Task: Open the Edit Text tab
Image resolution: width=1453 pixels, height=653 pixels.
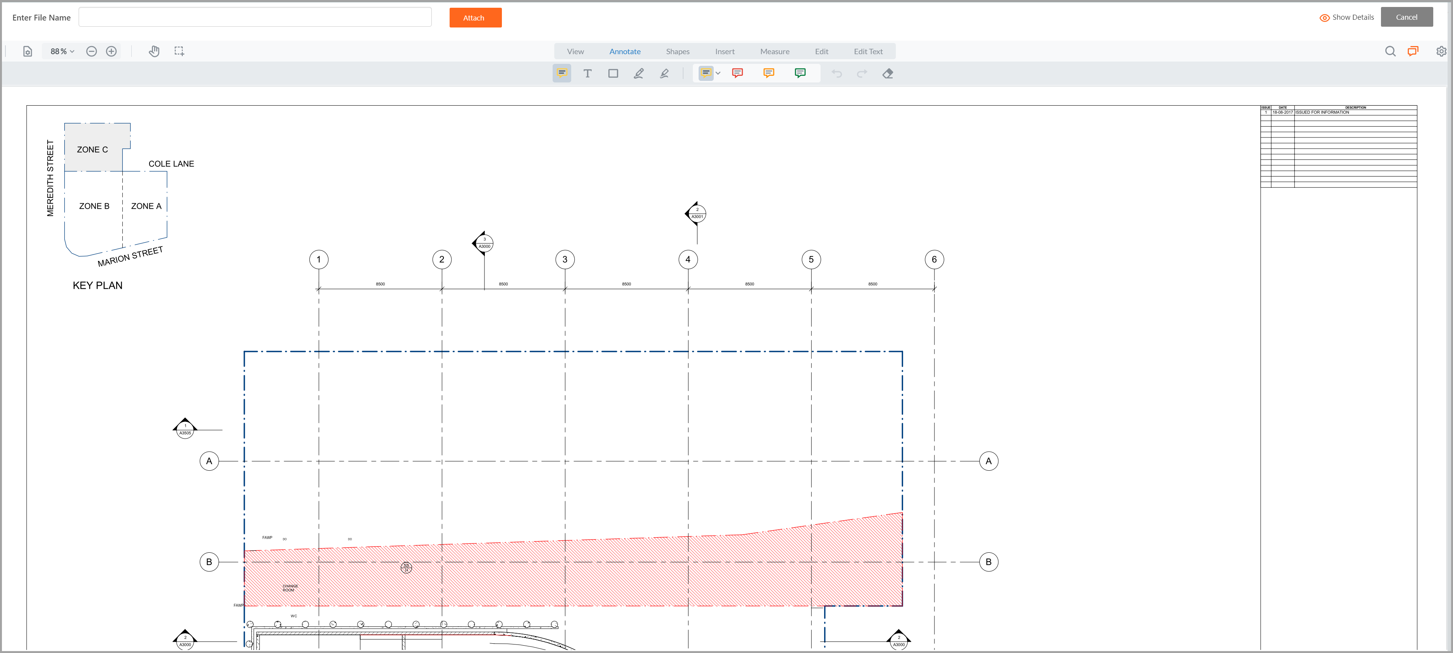Action: point(868,51)
